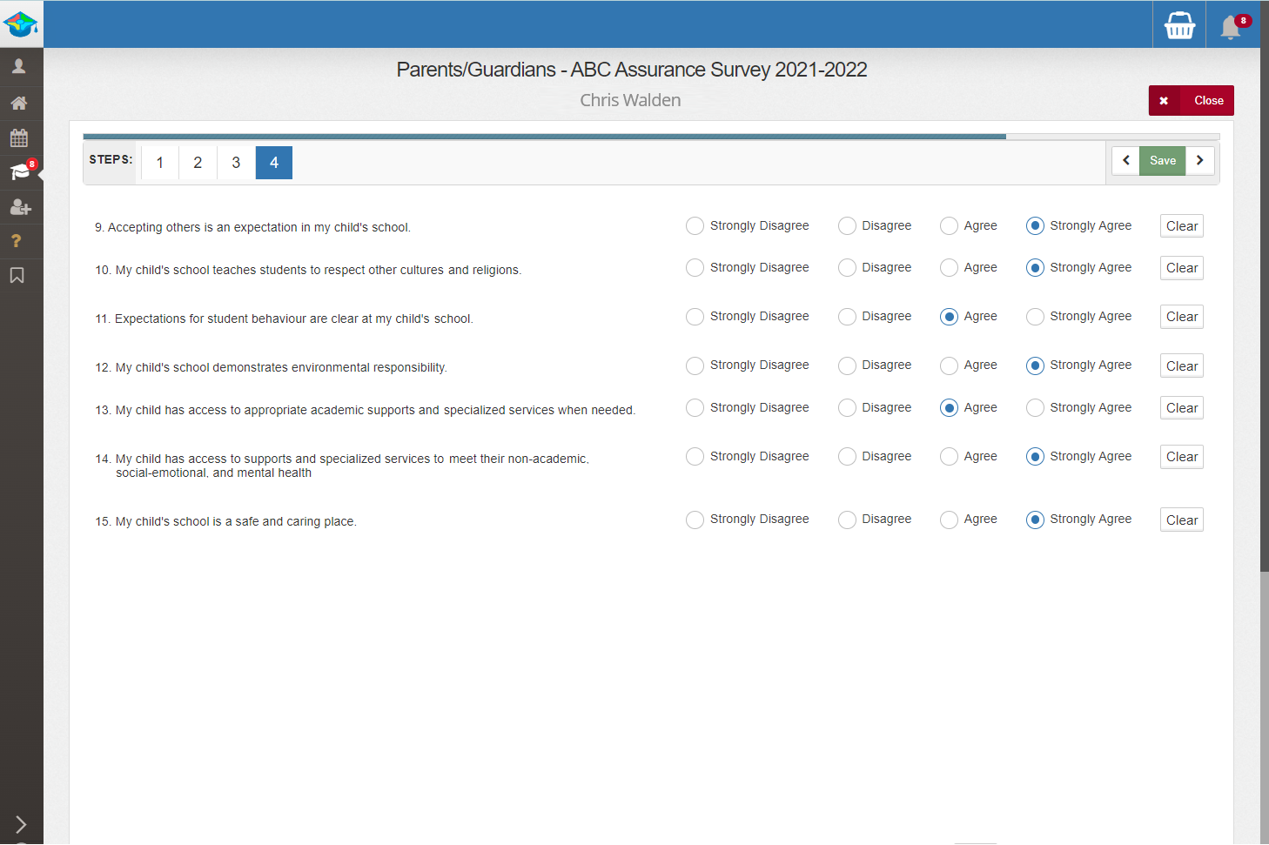Select Strongly Agree for question 11
Image resolution: width=1269 pixels, height=845 pixels.
[x=1035, y=317]
